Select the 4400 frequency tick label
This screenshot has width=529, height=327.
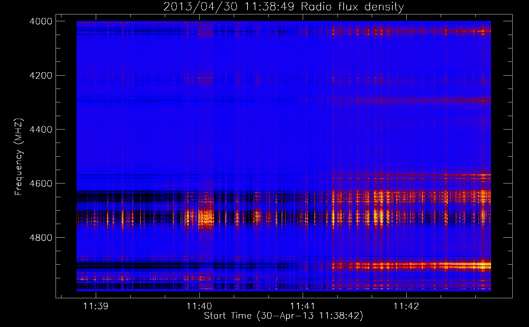(x=41, y=129)
